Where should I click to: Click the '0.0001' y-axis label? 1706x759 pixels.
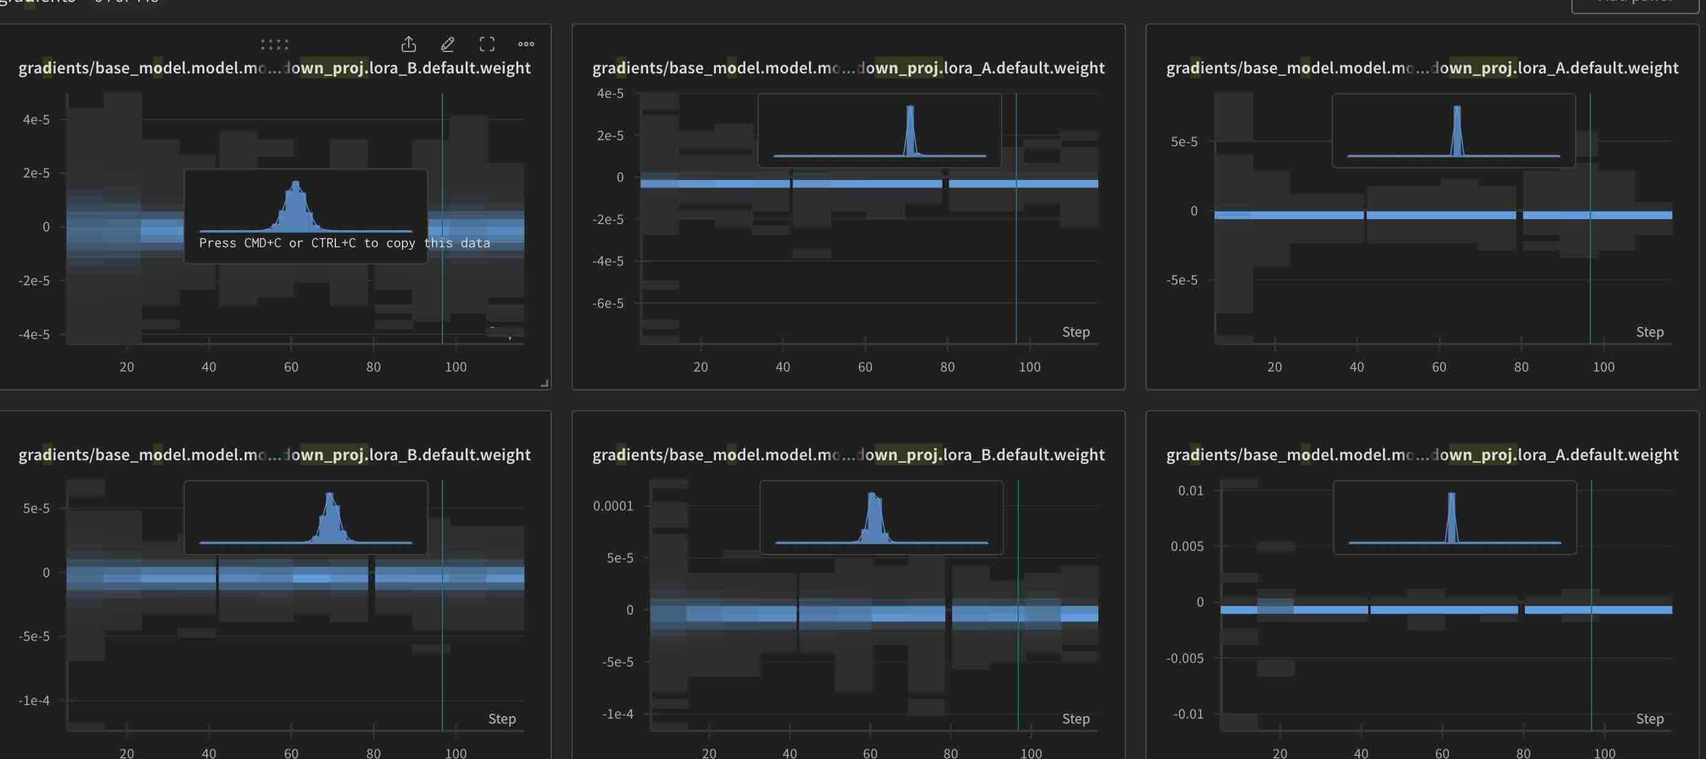tap(613, 506)
